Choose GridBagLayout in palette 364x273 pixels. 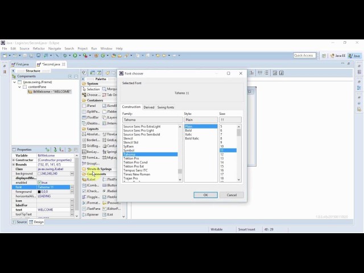point(91,146)
